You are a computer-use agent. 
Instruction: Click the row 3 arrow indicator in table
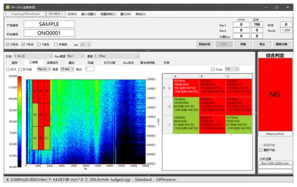click(x=164, y=88)
